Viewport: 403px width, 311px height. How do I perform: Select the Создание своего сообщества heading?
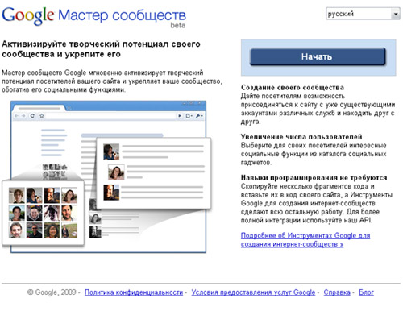pyautogui.click(x=293, y=88)
